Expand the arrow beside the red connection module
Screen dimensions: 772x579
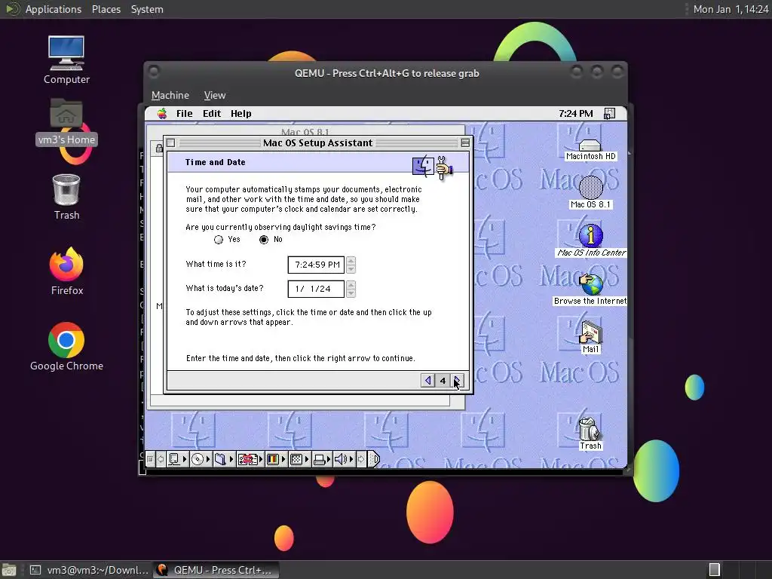(261, 459)
